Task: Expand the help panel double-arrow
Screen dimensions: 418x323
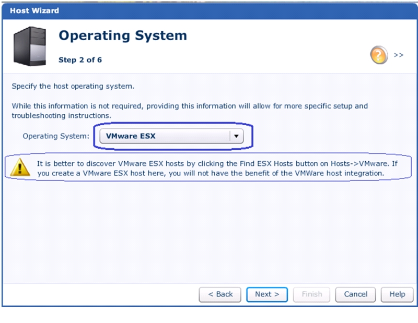Action: tap(399, 55)
